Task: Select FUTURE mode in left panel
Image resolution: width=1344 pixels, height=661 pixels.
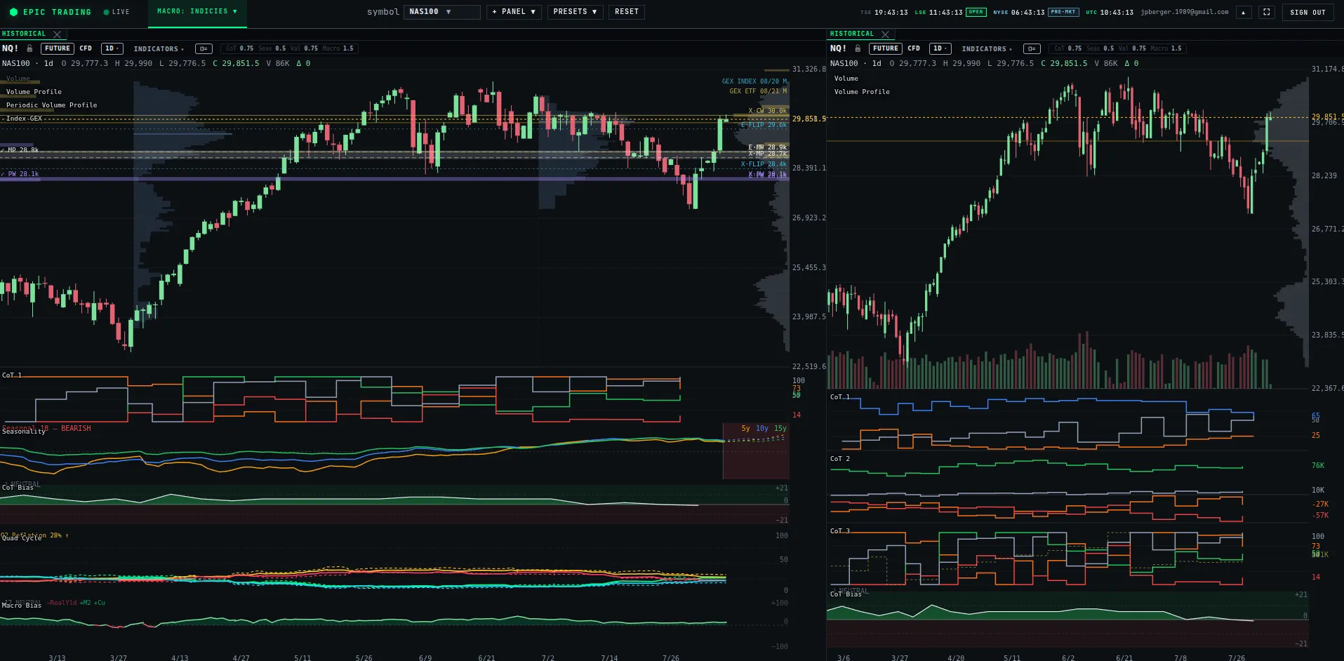Action: click(x=58, y=48)
